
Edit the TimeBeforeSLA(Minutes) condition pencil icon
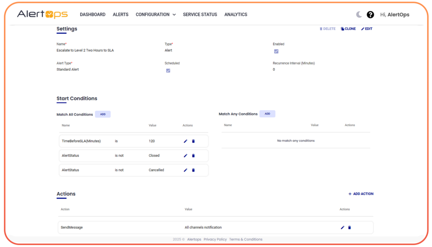(185, 141)
